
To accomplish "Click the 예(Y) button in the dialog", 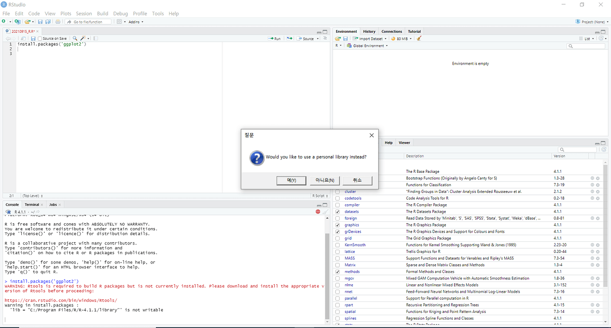I will coord(291,180).
